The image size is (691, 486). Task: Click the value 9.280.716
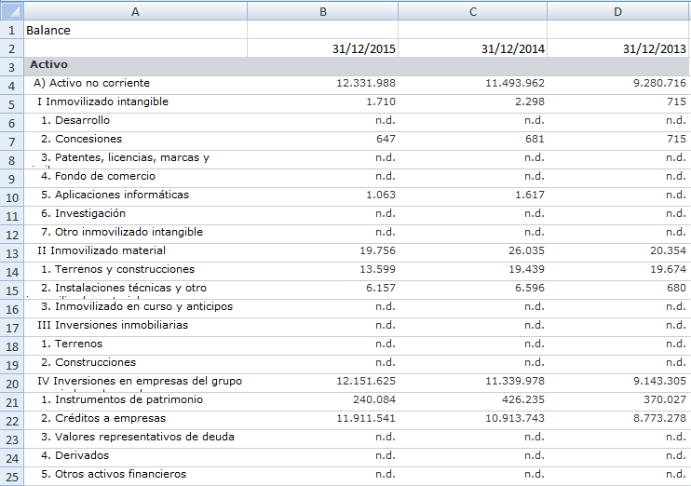pos(659,83)
